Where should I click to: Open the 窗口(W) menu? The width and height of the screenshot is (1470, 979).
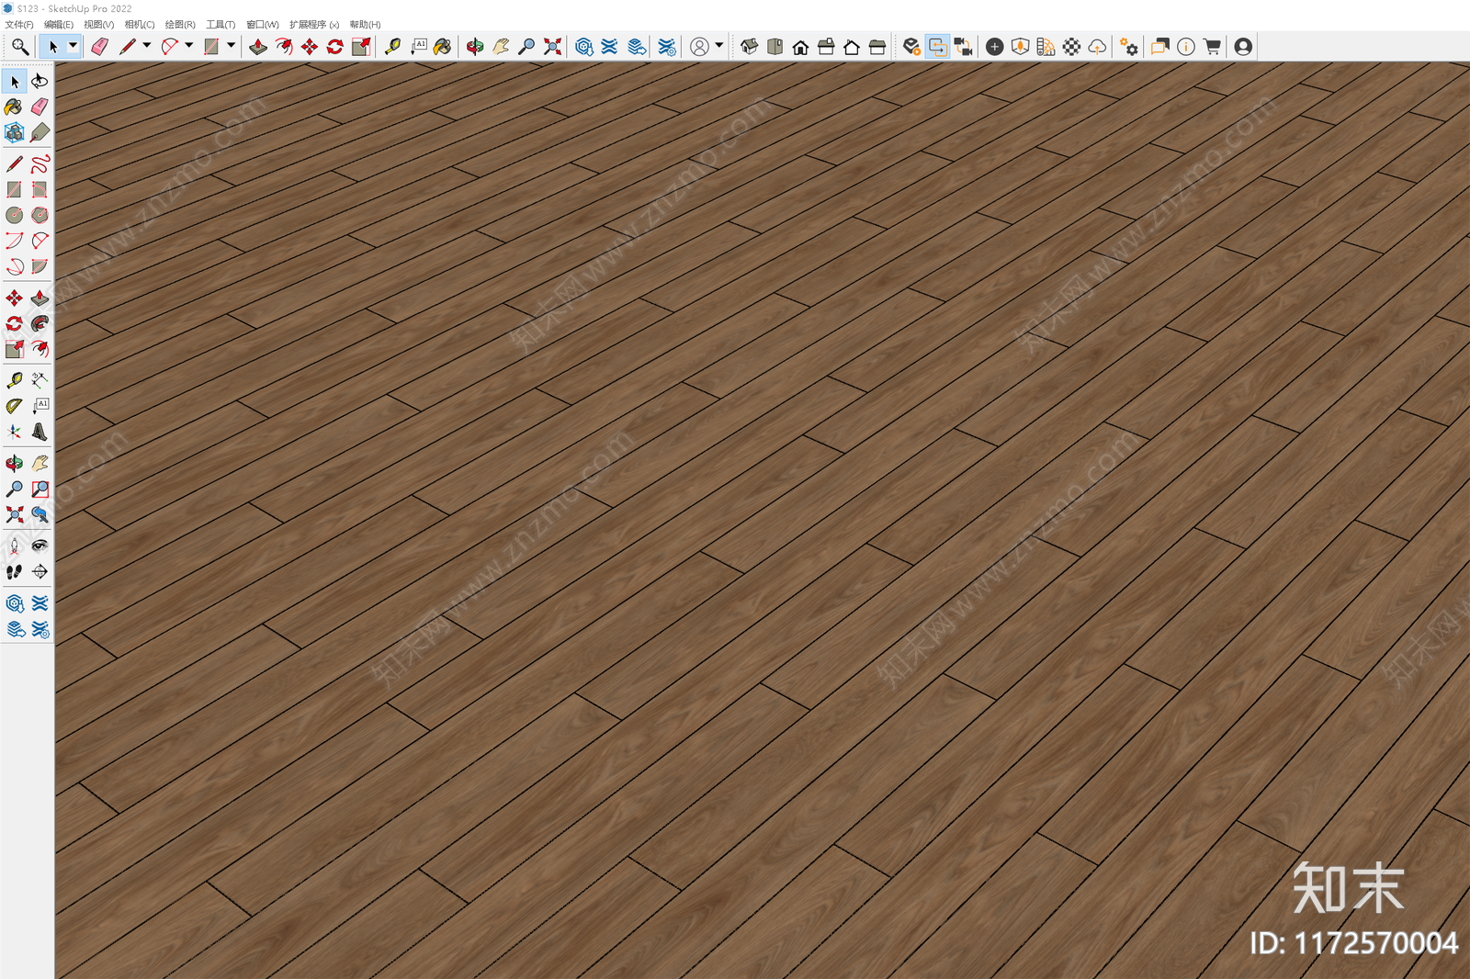point(263,25)
